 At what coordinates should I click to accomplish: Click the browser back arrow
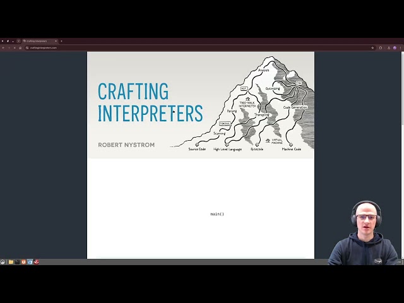pyautogui.click(x=3, y=48)
